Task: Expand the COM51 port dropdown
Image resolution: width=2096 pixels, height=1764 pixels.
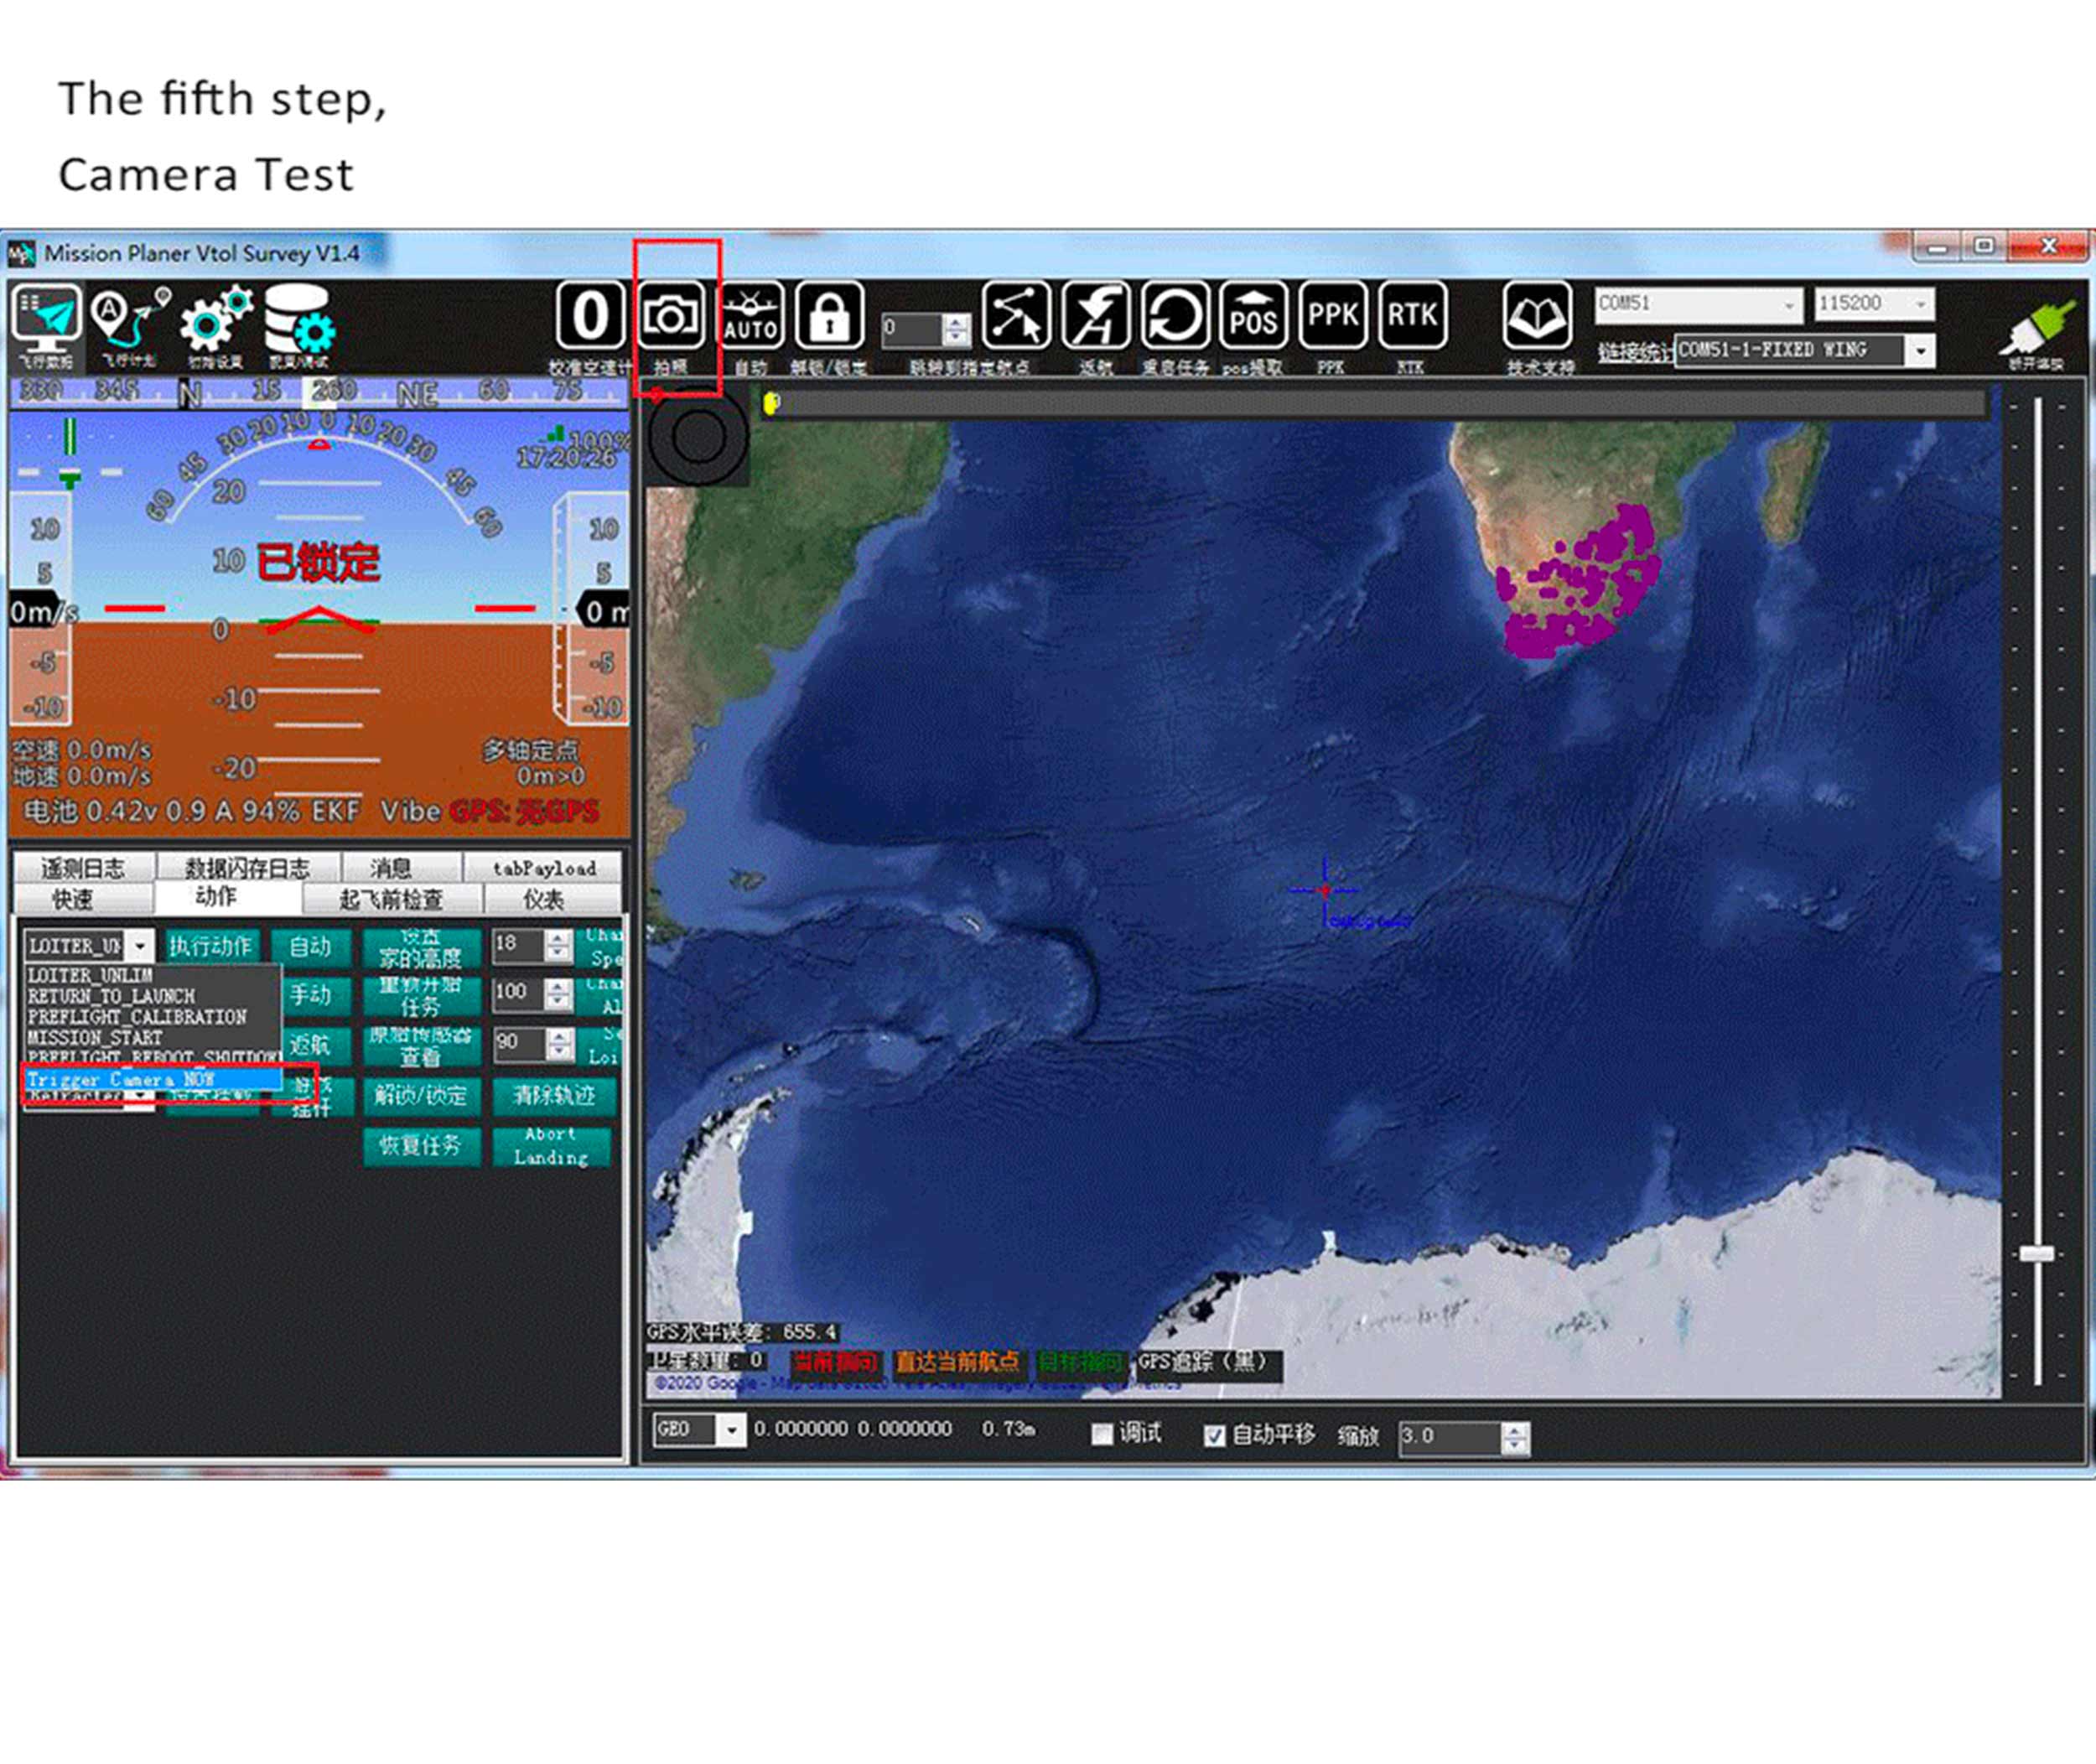Action: coord(1788,304)
